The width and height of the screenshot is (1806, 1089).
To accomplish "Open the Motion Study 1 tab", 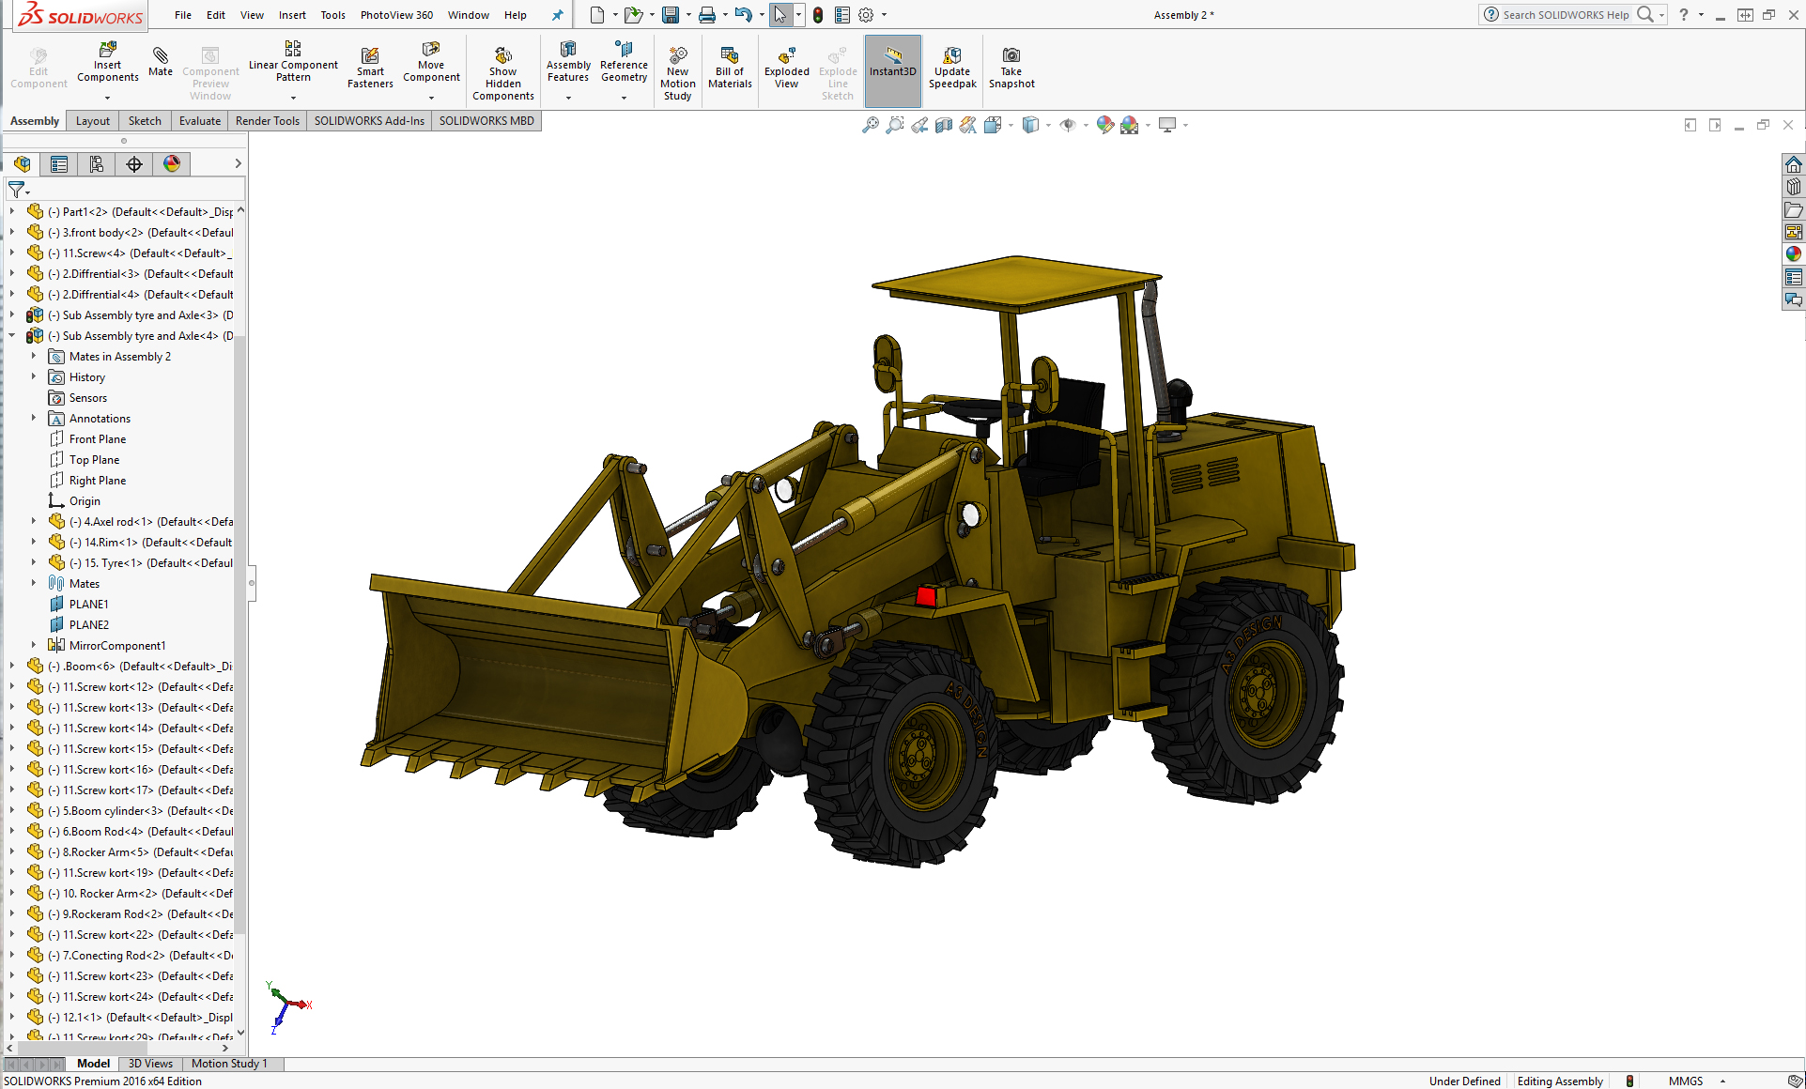I will click(229, 1064).
